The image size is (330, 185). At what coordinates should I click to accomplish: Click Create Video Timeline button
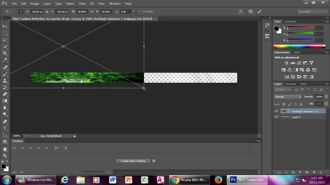133,161
